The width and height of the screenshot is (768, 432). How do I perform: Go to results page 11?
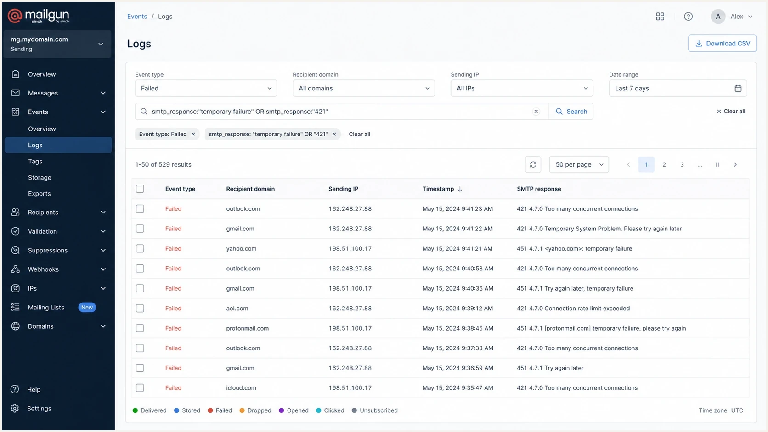[717, 164]
